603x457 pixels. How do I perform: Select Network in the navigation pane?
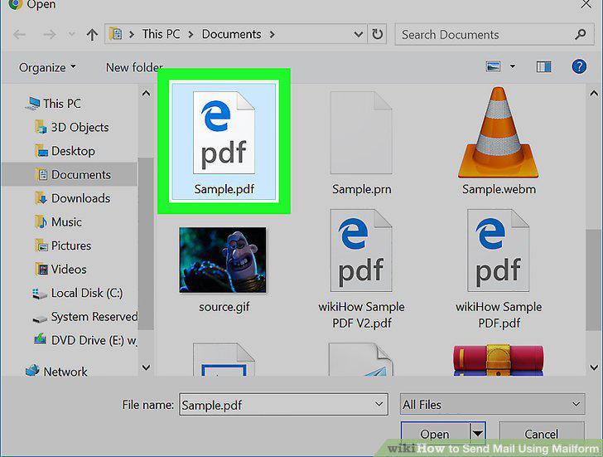click(x=56, y=372)
